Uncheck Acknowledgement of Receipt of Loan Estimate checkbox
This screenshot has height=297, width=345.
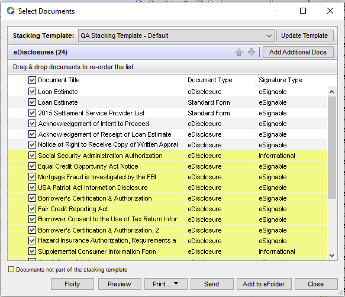[x=32, y=134]
